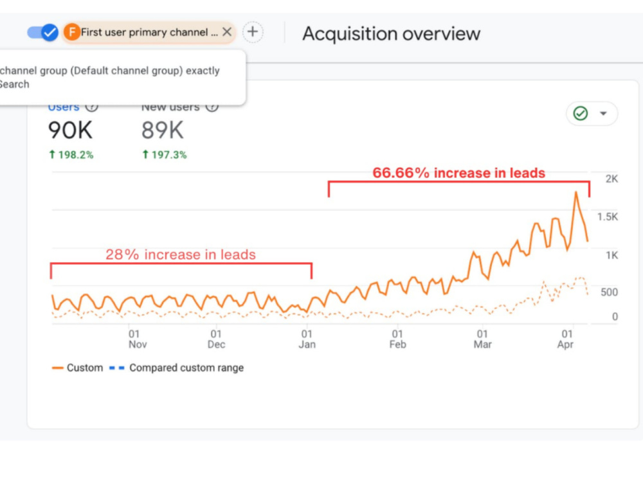Image resolution: width=643 pixels, height=482 pixels.
Task: Remove the First user primary channel filter
Action: (x=227, y=32)
